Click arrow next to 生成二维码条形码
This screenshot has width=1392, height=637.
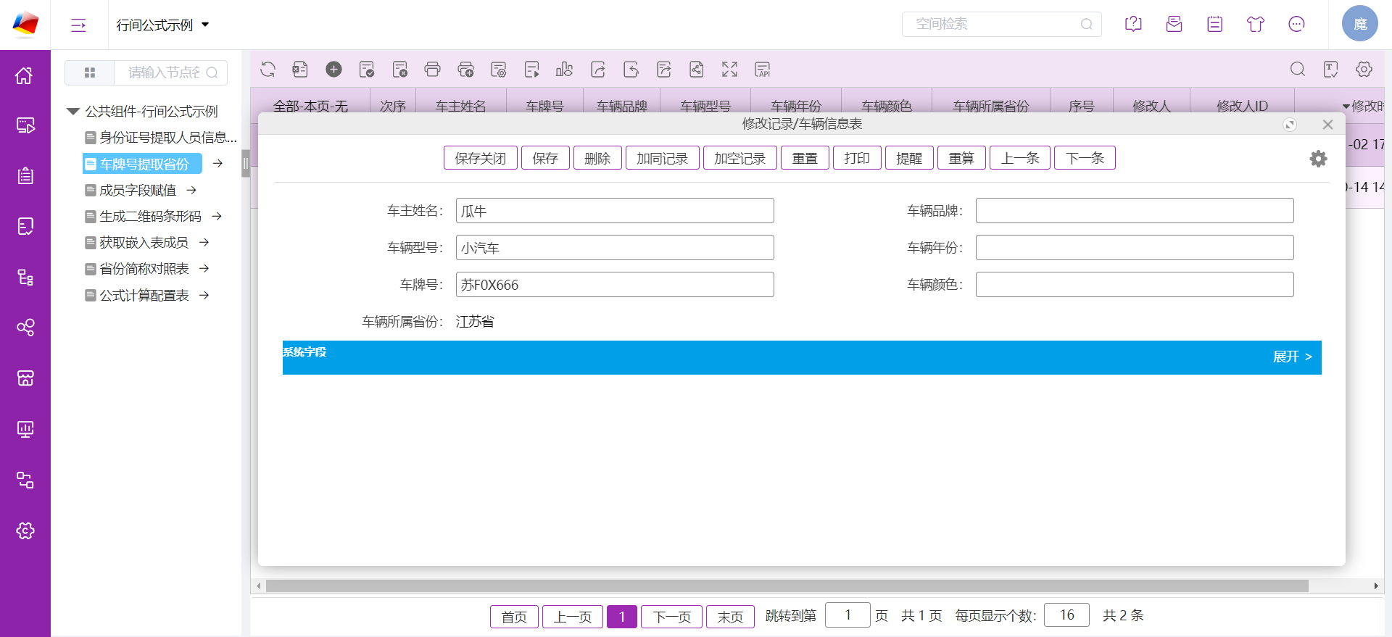point(217,216)
